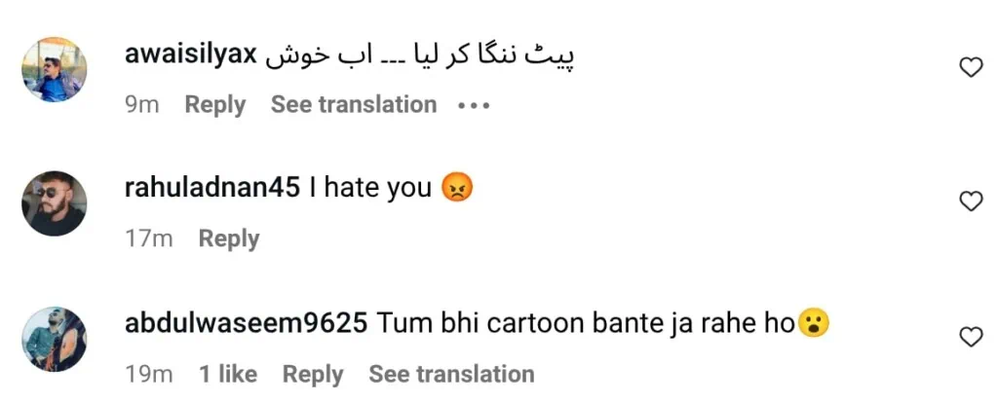Click the angry emoji in rahuladnan45's comment
Image resolution: width=998 pixels, height=402 pixels.
(456, 187)
